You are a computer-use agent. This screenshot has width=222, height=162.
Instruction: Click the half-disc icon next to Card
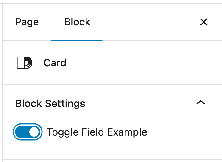coord(24,63)
